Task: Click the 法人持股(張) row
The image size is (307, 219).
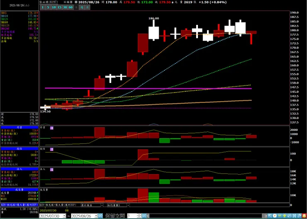Action: [x=19, y=175]
